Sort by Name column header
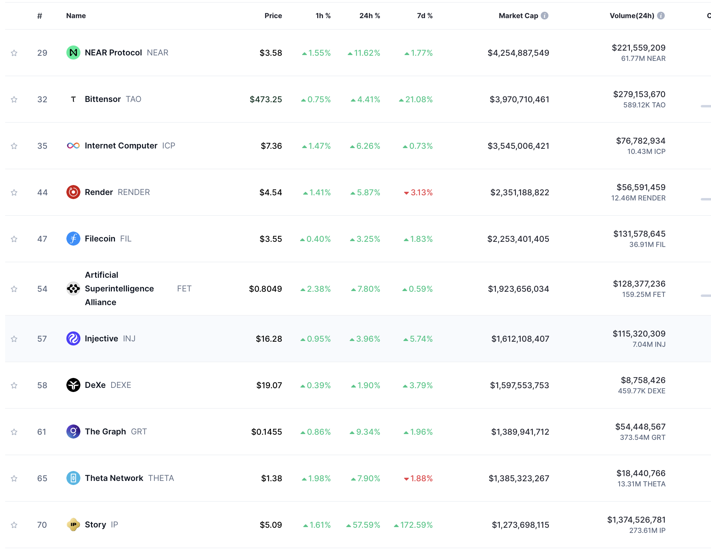Screen dimensions: 711x550 pyautogui.click(x=76, y=16)
